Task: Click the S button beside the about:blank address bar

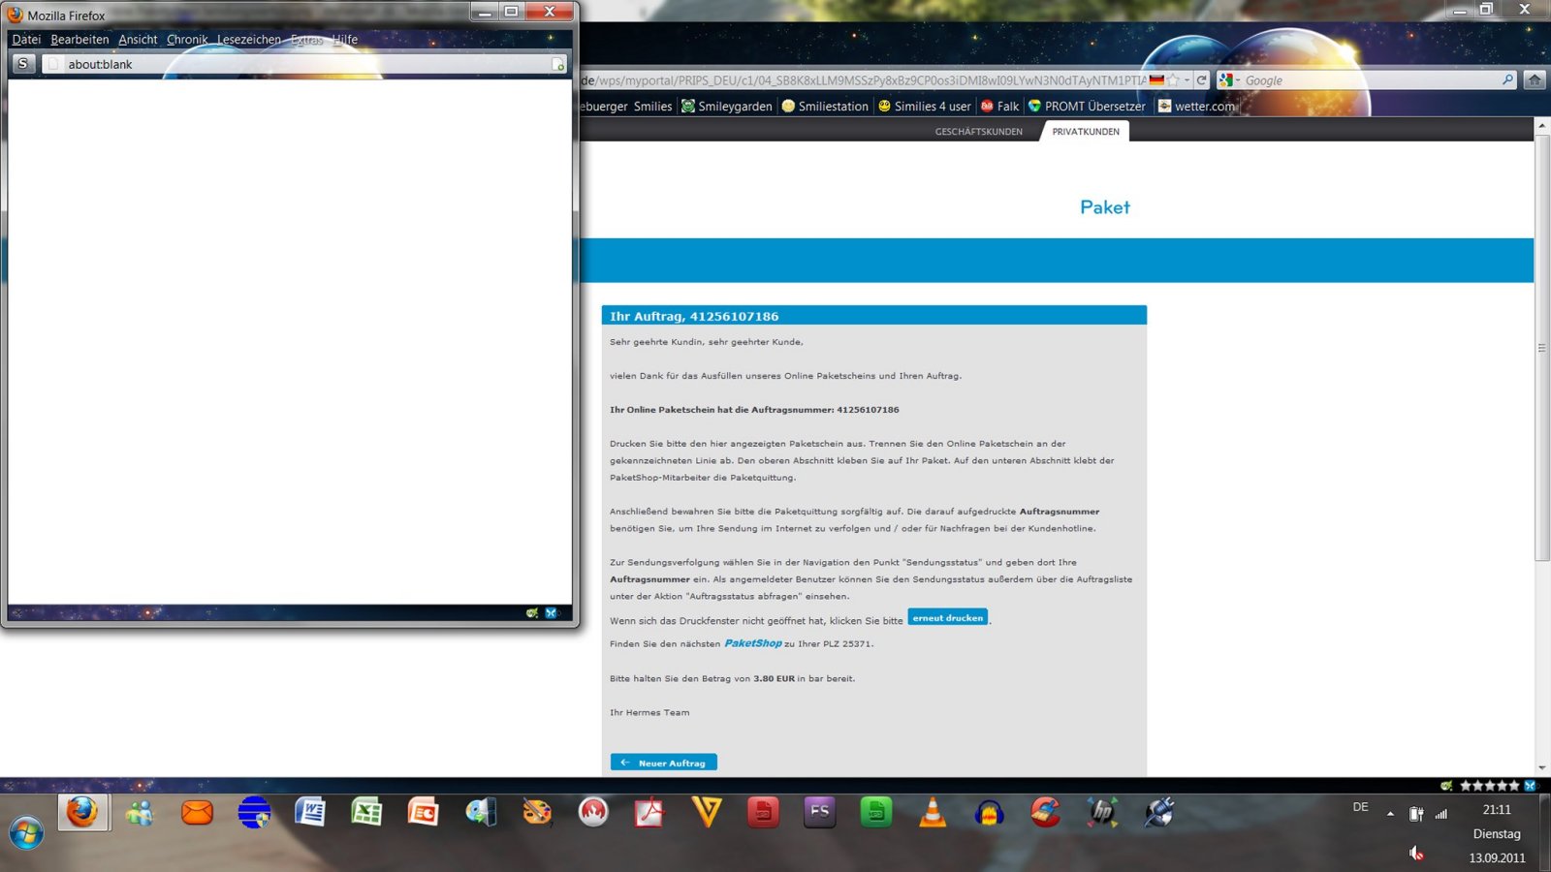Action: pos(23,64)
